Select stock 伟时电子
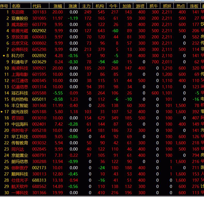 coord(20,130)
